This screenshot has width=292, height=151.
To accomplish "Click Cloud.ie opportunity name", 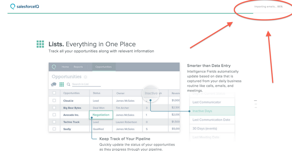I will 68,101.
